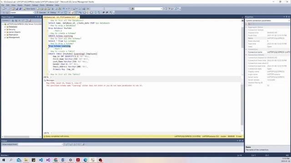Toggle auto-hide pin for Object Explorer panel
The image size is (291, 163).
coord(38,17)
